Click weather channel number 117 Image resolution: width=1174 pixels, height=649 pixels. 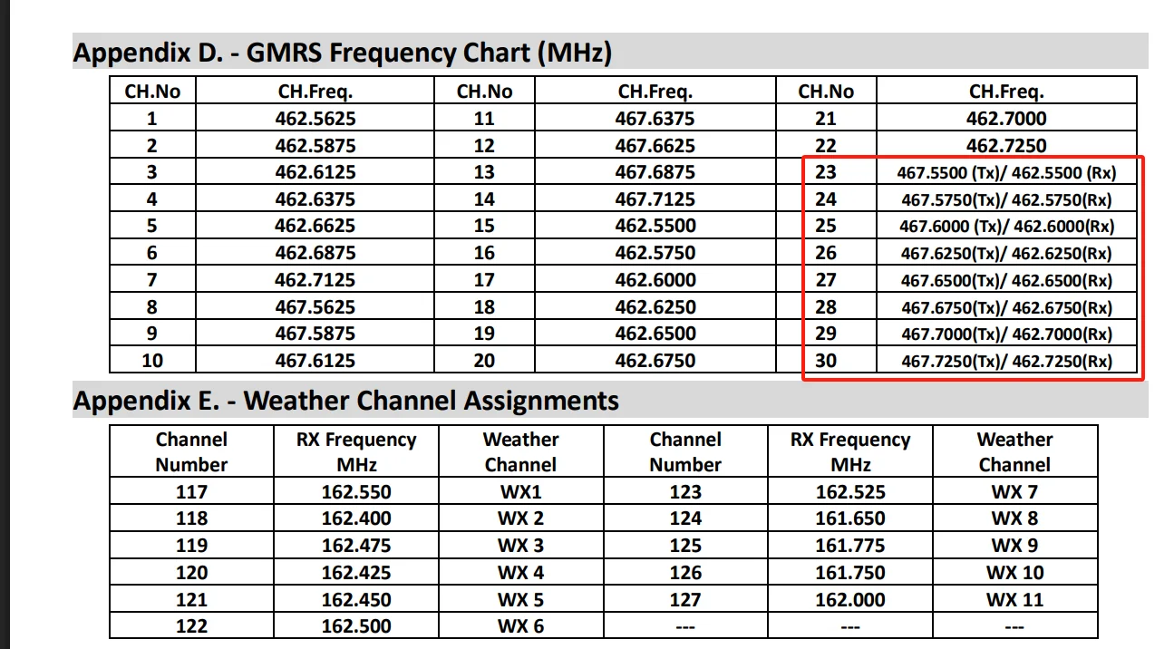click(x=191, y=492)
